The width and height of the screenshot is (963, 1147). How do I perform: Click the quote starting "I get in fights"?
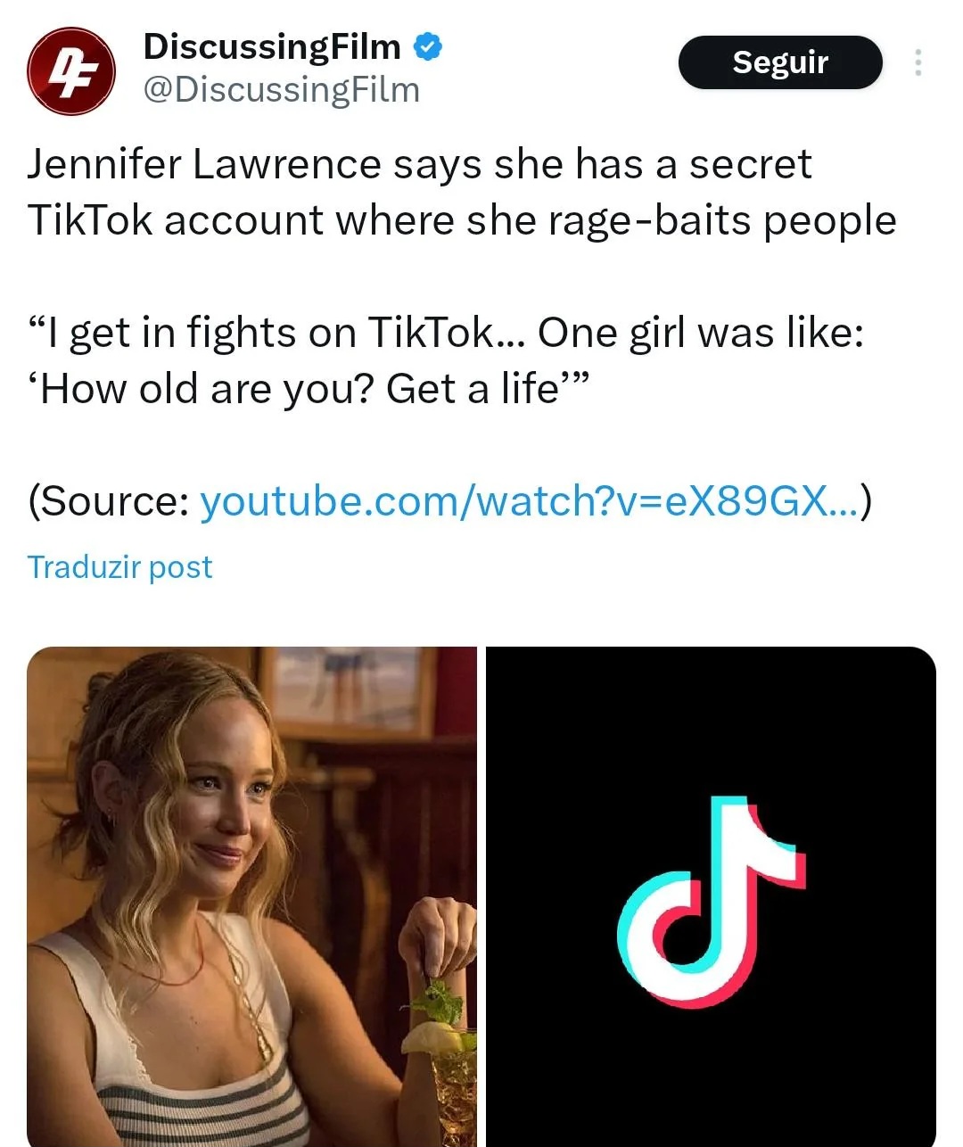pos(446,333)
